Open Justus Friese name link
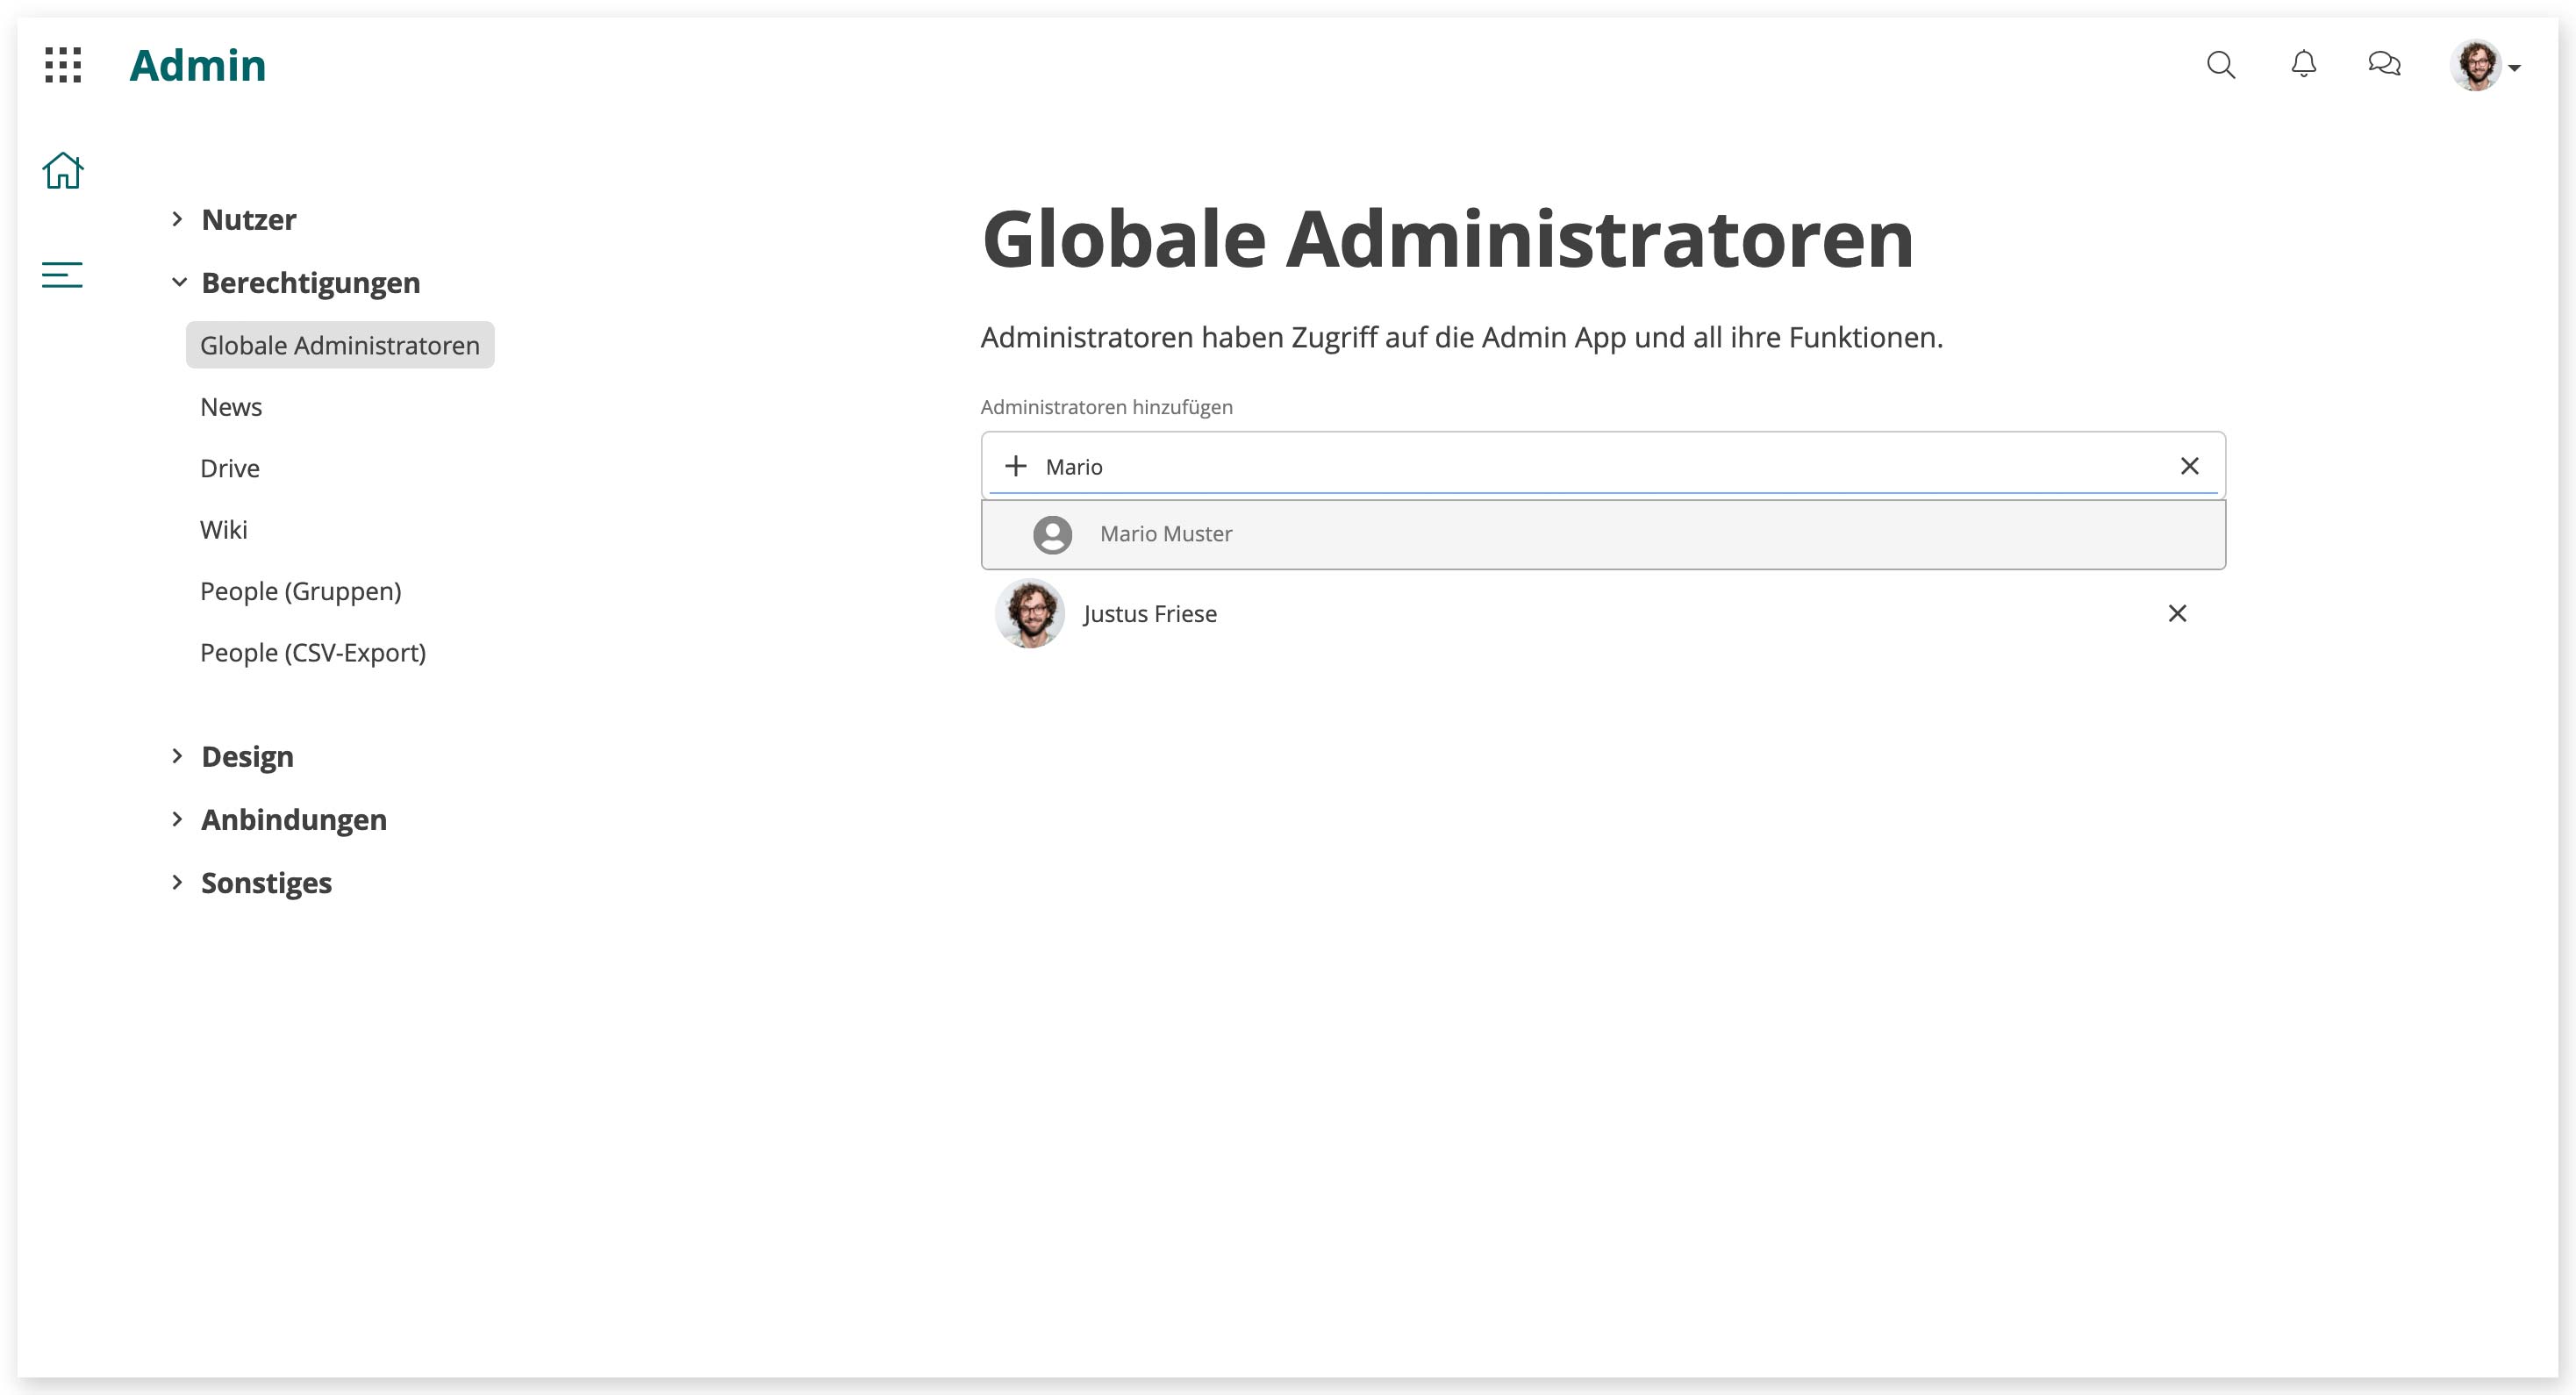2576x1395 pixels. click(x=1150, y=614)
